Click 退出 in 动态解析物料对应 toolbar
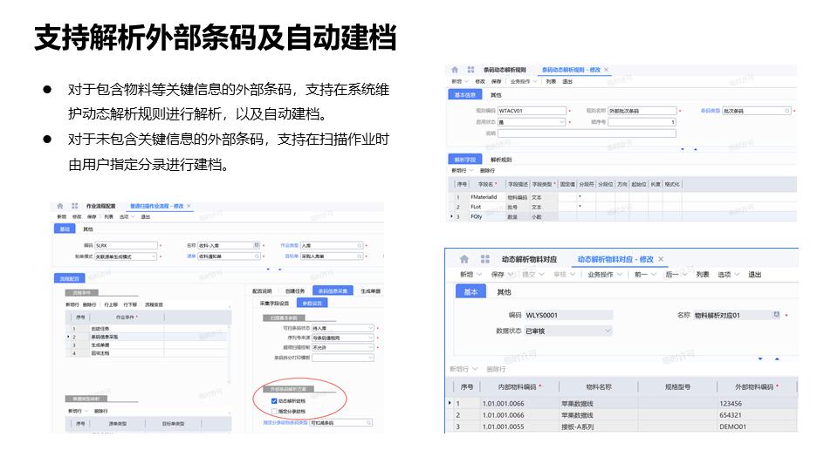 pos(754,274)
